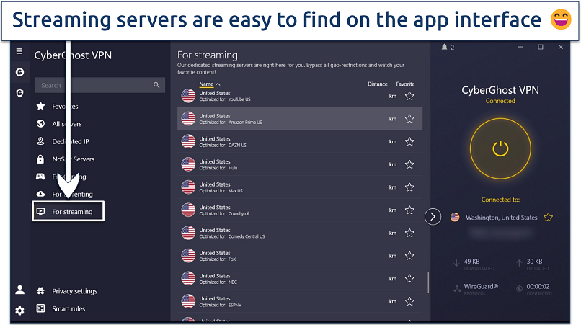The image size is (581, 325).
Task: Click the search magnifier icon
Action: [x=156, y=85]
